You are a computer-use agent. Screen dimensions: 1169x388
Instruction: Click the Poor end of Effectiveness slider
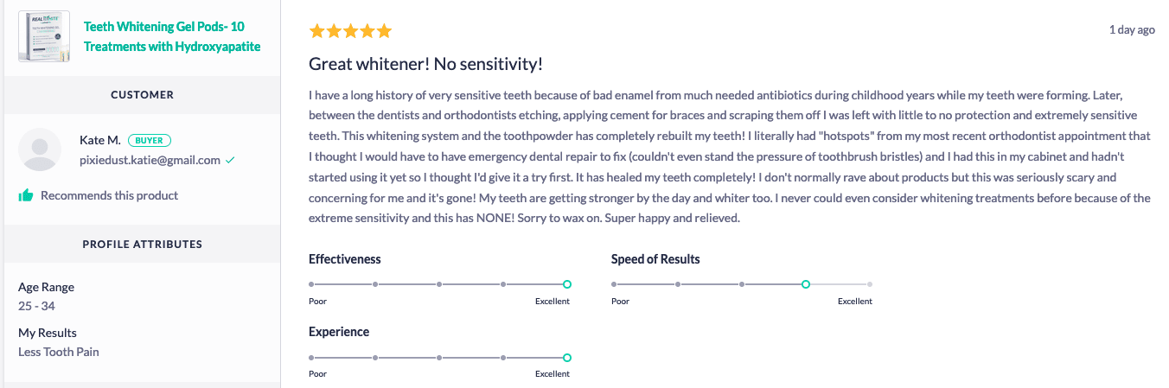312,284
